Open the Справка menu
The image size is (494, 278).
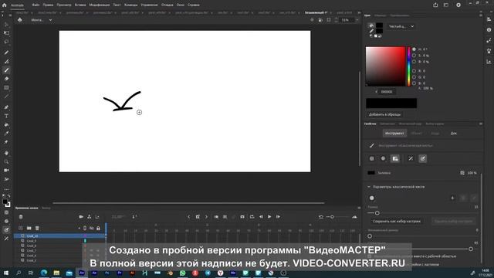(194, 5)
